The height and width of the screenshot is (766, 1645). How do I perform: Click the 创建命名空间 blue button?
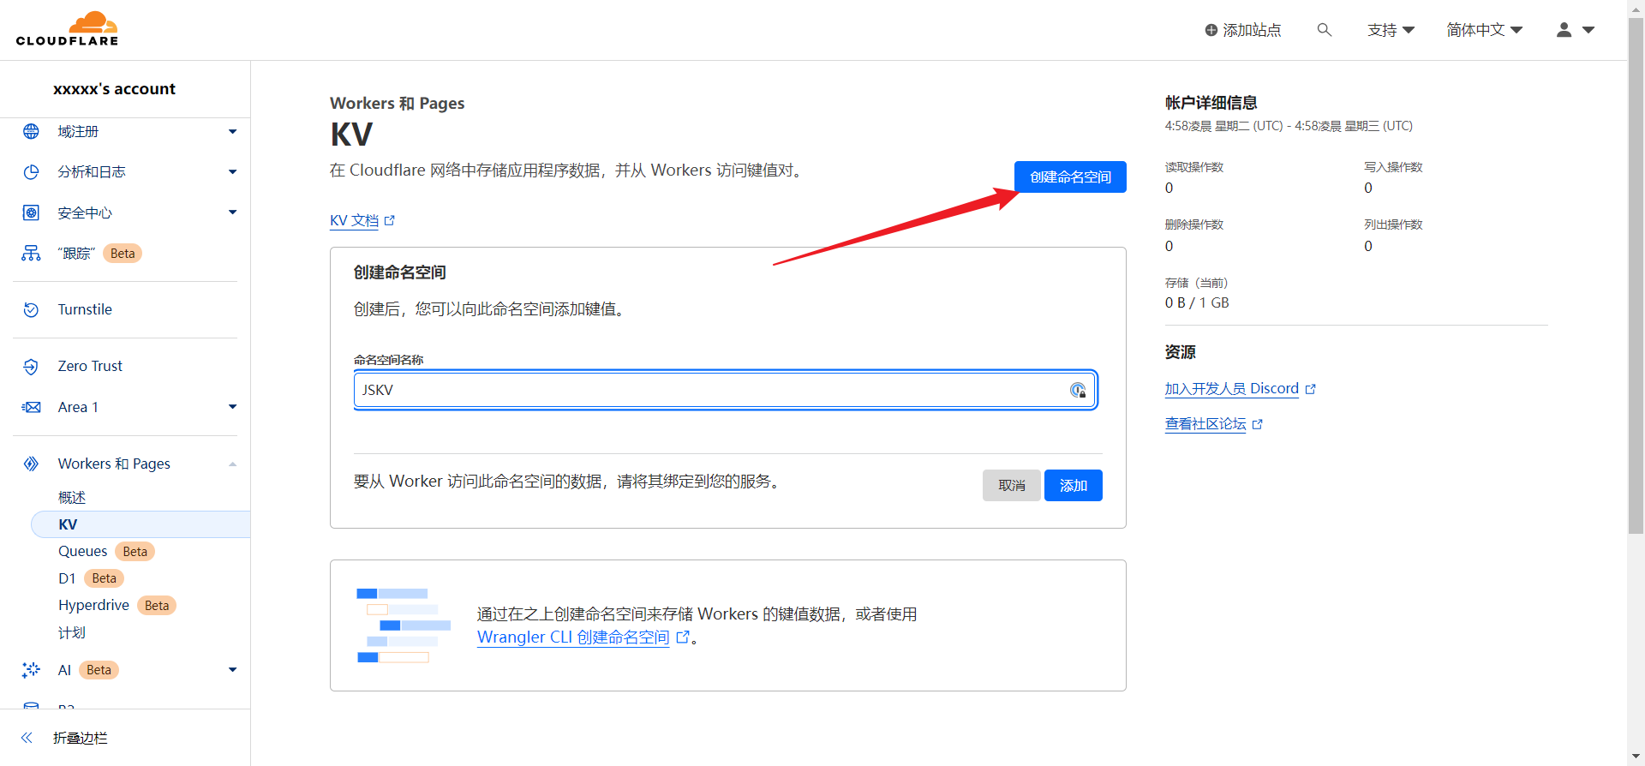1070,177
